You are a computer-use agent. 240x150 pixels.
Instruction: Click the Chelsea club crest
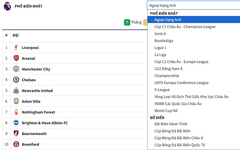pyautogui.click(x=16, y=80)
